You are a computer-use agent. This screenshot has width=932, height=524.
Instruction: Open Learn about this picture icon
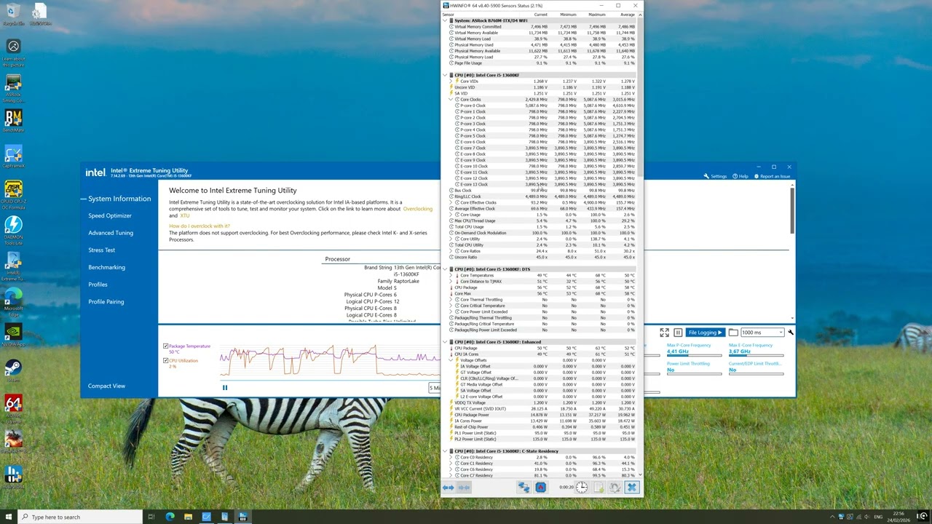13,52
